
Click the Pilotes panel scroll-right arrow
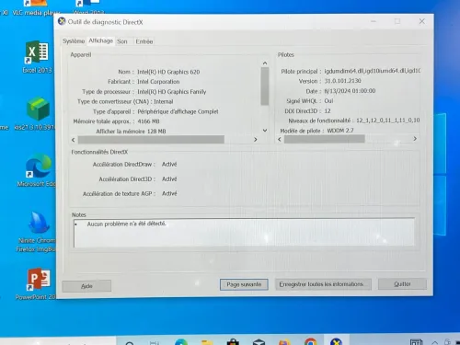coord(415,139)
